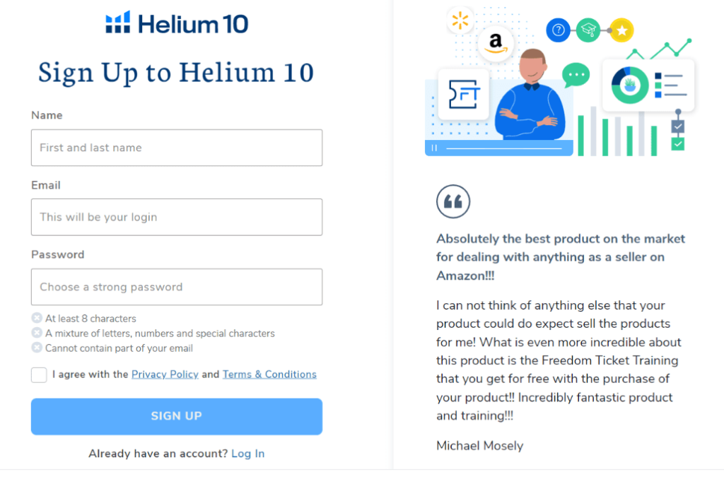
Task: Click the blue question mark icon
Action: click(x=559, y=30)
